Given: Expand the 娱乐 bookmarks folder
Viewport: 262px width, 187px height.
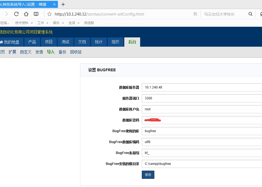Looking at the screenshot, I should pyautogui.click(x=58, y=23).
